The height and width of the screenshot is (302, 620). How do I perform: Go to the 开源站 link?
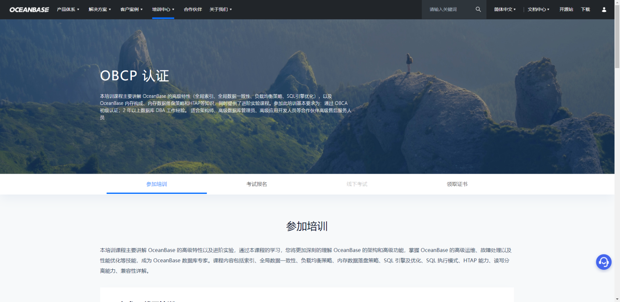(x=566, y=9)
